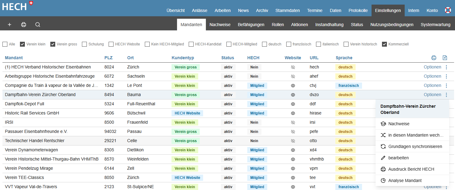455x190 pixels.
Task: Click the lifebuoy help icon
Action: point(448,10)
